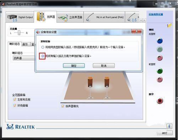
Task: Click the pink front panel jack
Action: 160,79
